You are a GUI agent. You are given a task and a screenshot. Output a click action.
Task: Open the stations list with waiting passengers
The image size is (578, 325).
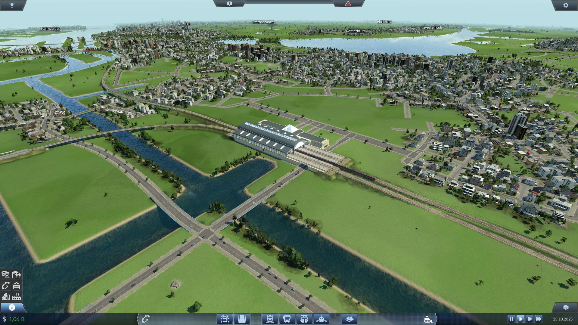[x=17, y=275]
